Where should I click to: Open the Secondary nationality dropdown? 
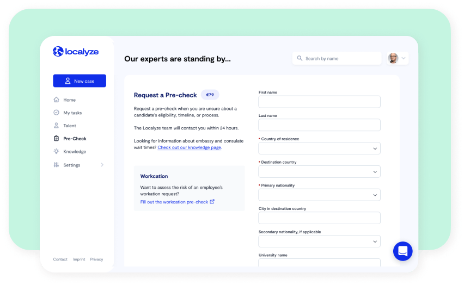coord(319,241)
